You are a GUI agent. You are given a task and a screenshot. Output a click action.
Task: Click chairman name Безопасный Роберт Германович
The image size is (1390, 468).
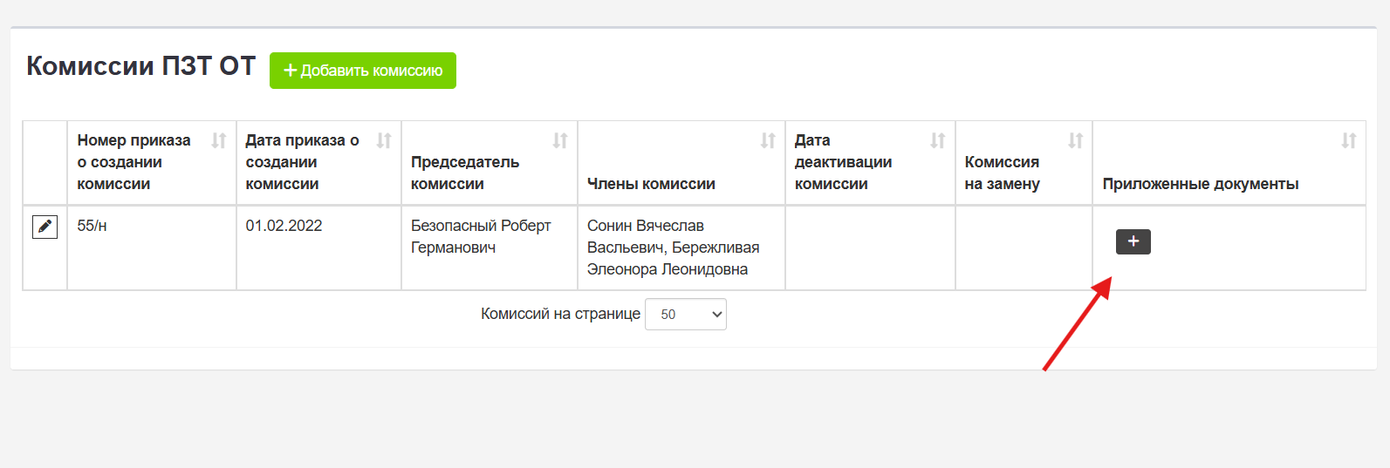pyautogui.click(x=481, y=236)
